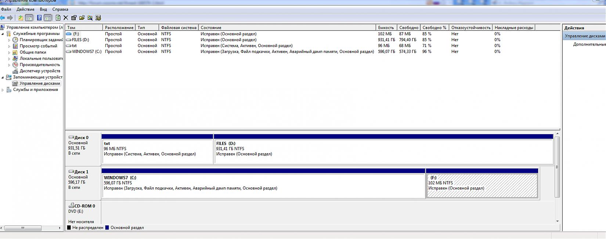The image size is (606, 239).
Task: Click the open folder toolbar icon
Action: pyautogui.click(x=82, y=18)
